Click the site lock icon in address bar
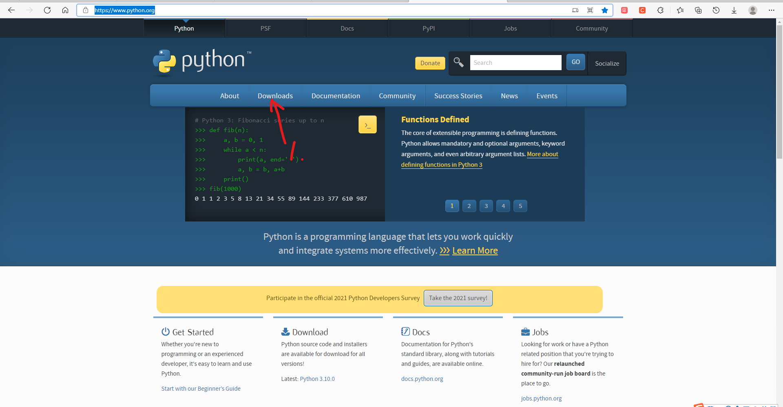Viewport: 783px width, 407px height. [x=86, y=10]
